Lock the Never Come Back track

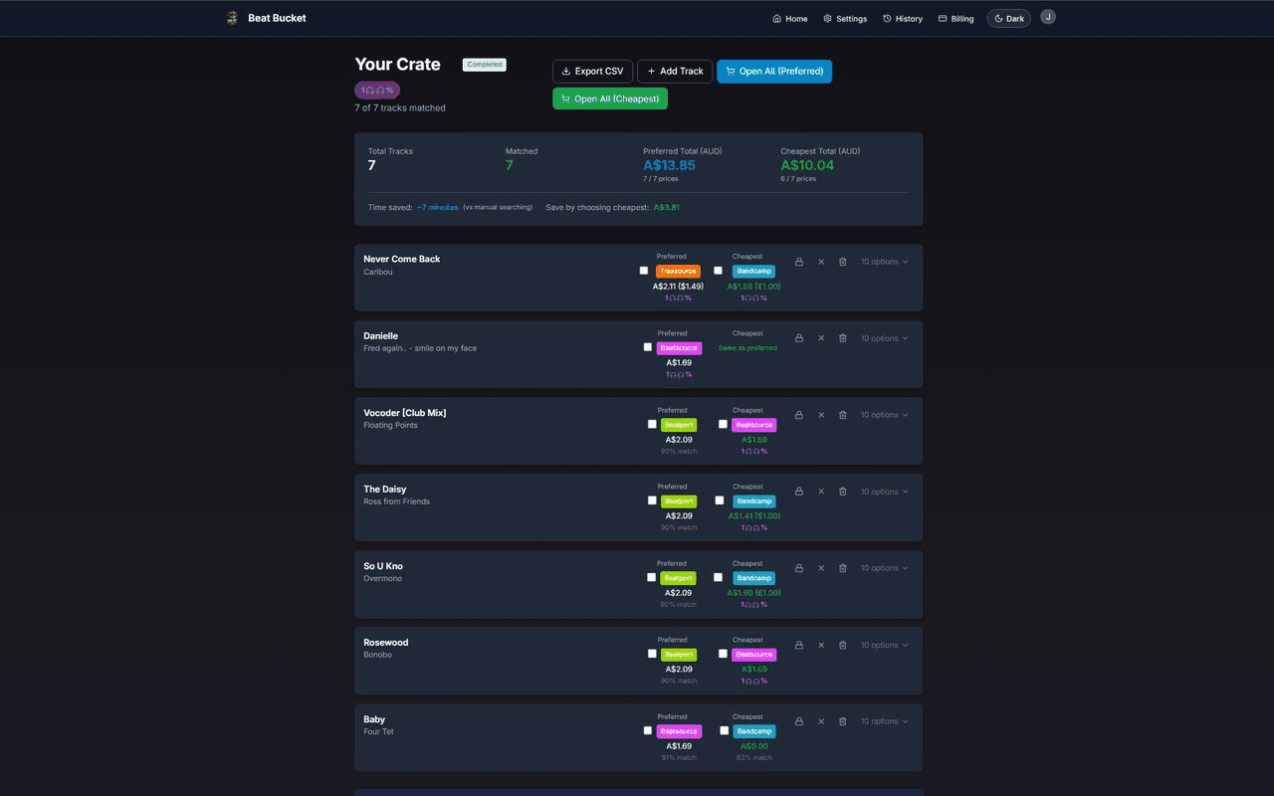coord(799,262)
